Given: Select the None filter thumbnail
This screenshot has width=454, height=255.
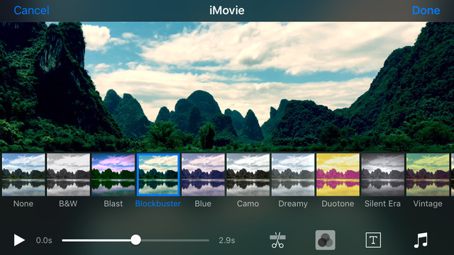Looking at the screenshot, I should tap(23, 175).
